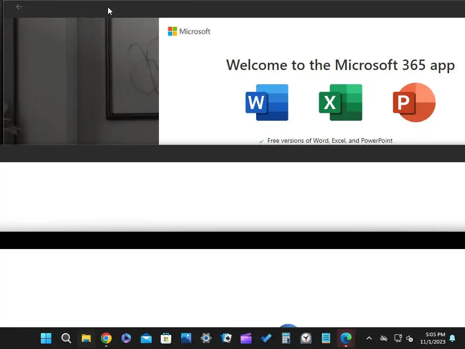Image resolution: width=465 pixels, height=349 pixels.
Task: Click the muted volume tray icon
Action: (x=410, y=338)
